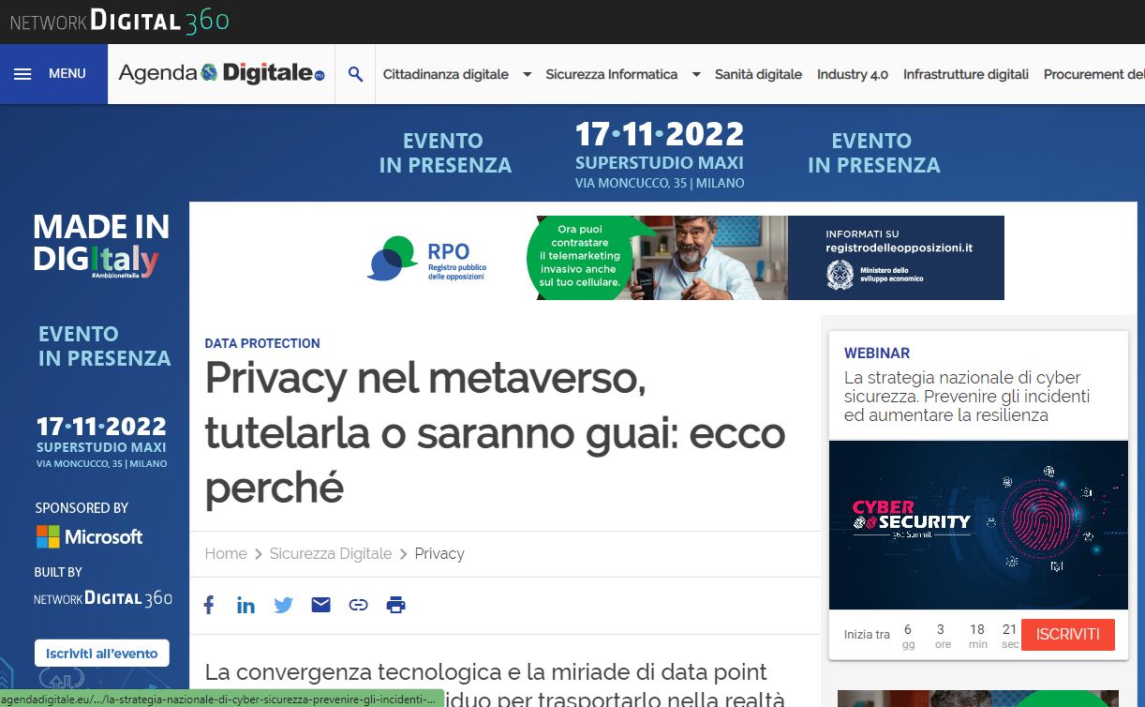Image resolution: width=1145 pixels, height=707 pixels.
Task: Click the RPO telemarketing banner ad
Action: point(685,258)
